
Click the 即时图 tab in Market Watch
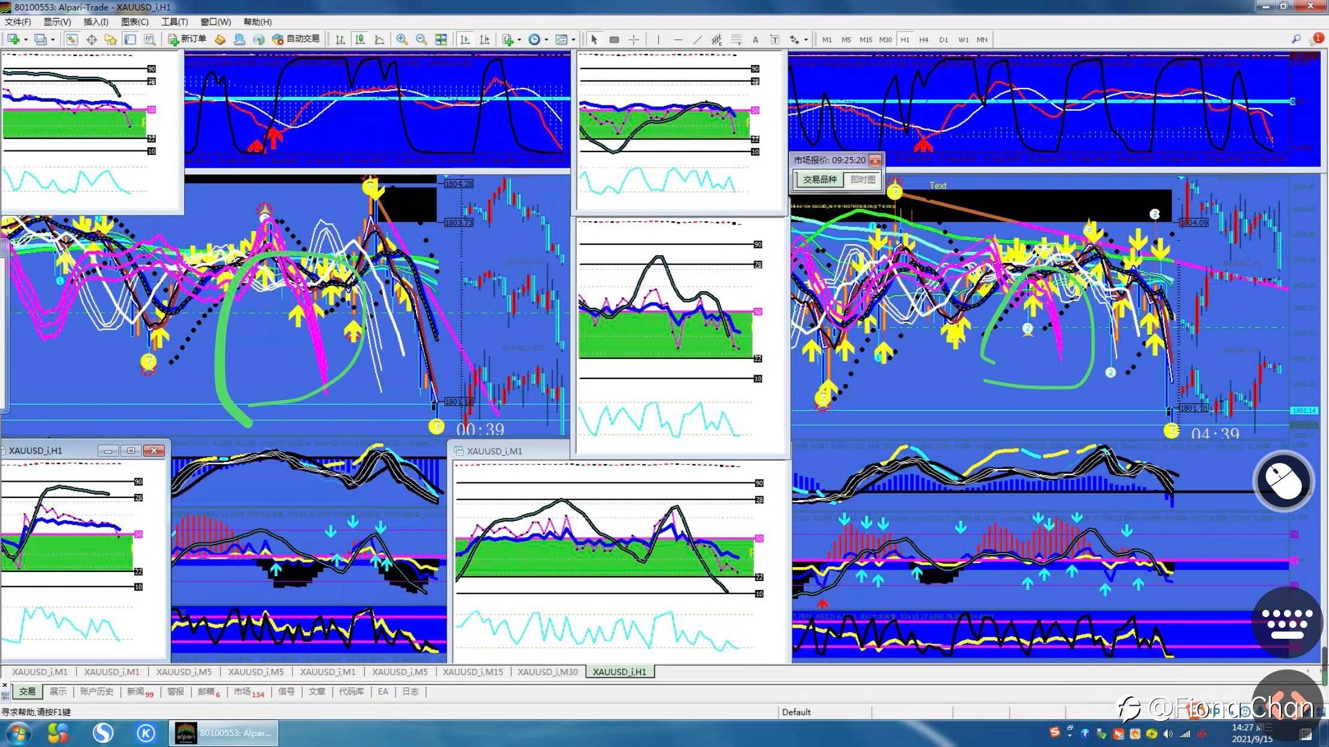pyautogui.click(x=862, y=179)
